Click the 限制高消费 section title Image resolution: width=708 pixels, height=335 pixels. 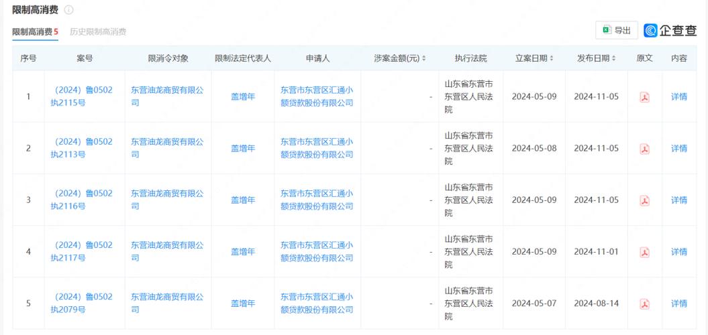point(36,9)
